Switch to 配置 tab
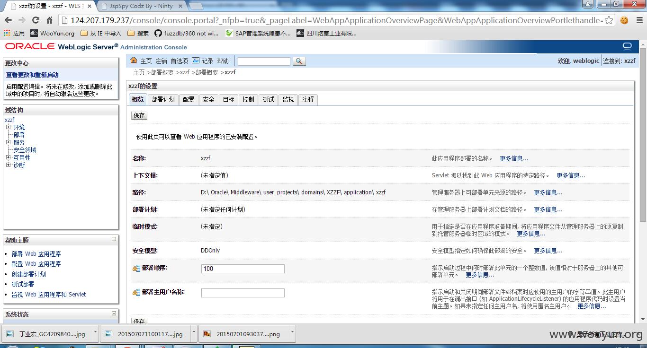Image resolution: width=647 pixels, height=348 pixels. pos(189,99)
